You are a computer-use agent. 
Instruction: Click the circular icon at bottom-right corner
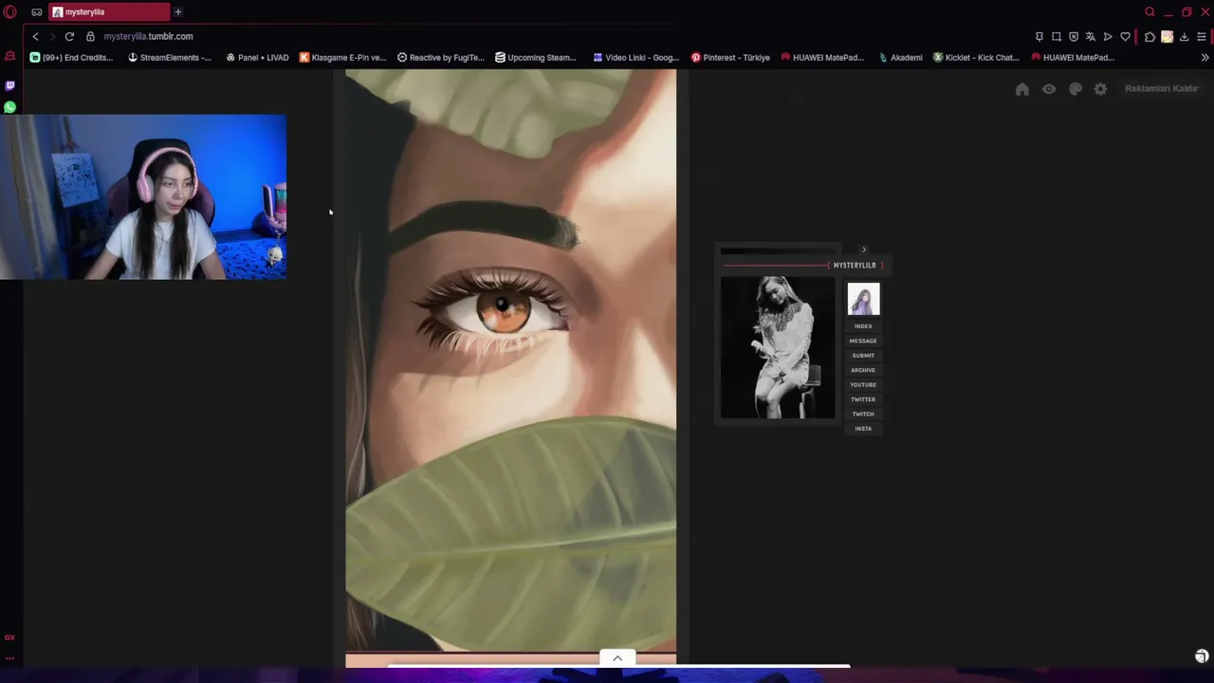[1202, 656]
